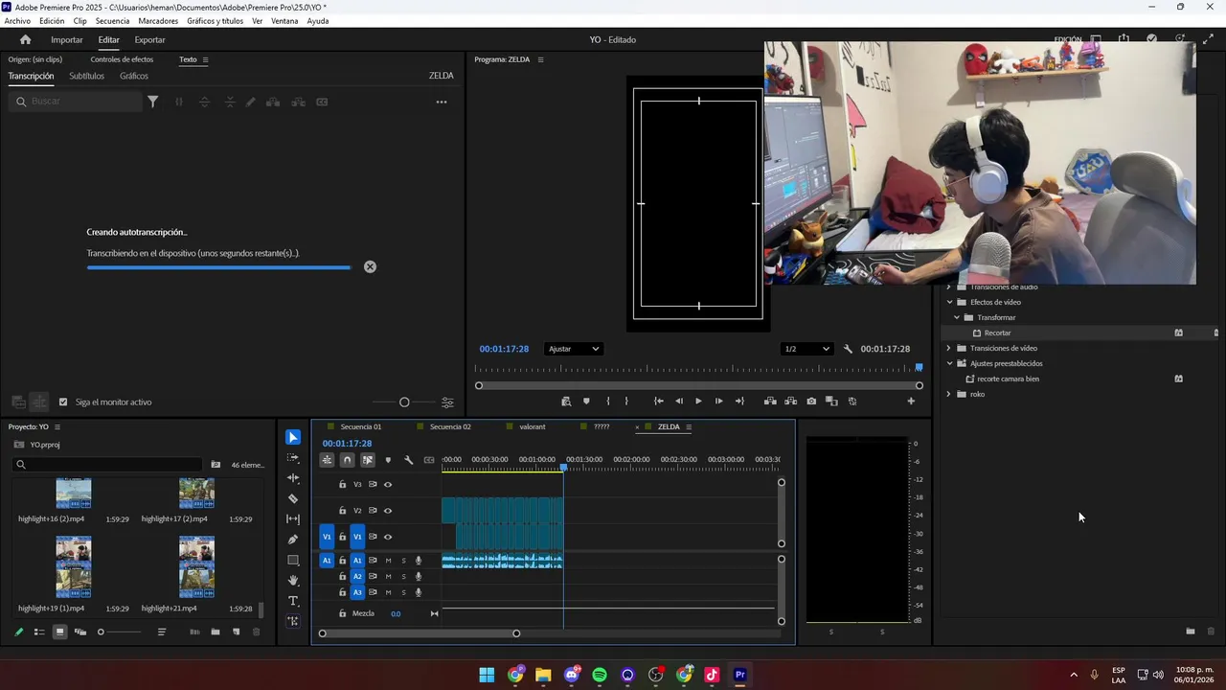
Task: Open the Ajustar zoom level dropdown
Action: click(x=573, y=349)
